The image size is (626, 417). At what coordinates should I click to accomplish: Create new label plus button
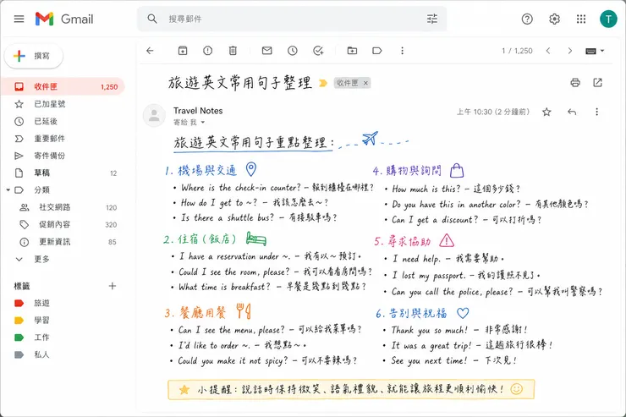pos(113,286)
